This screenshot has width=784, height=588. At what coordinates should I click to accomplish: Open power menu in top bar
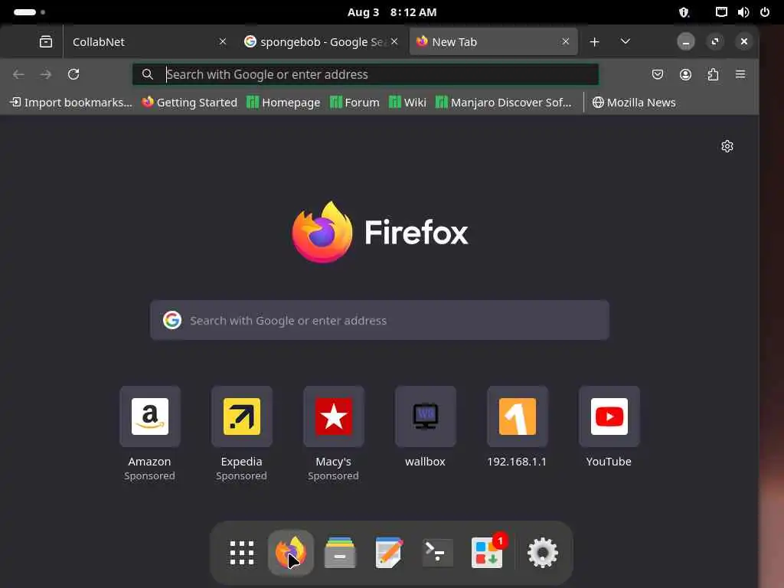tap(765, 12)
